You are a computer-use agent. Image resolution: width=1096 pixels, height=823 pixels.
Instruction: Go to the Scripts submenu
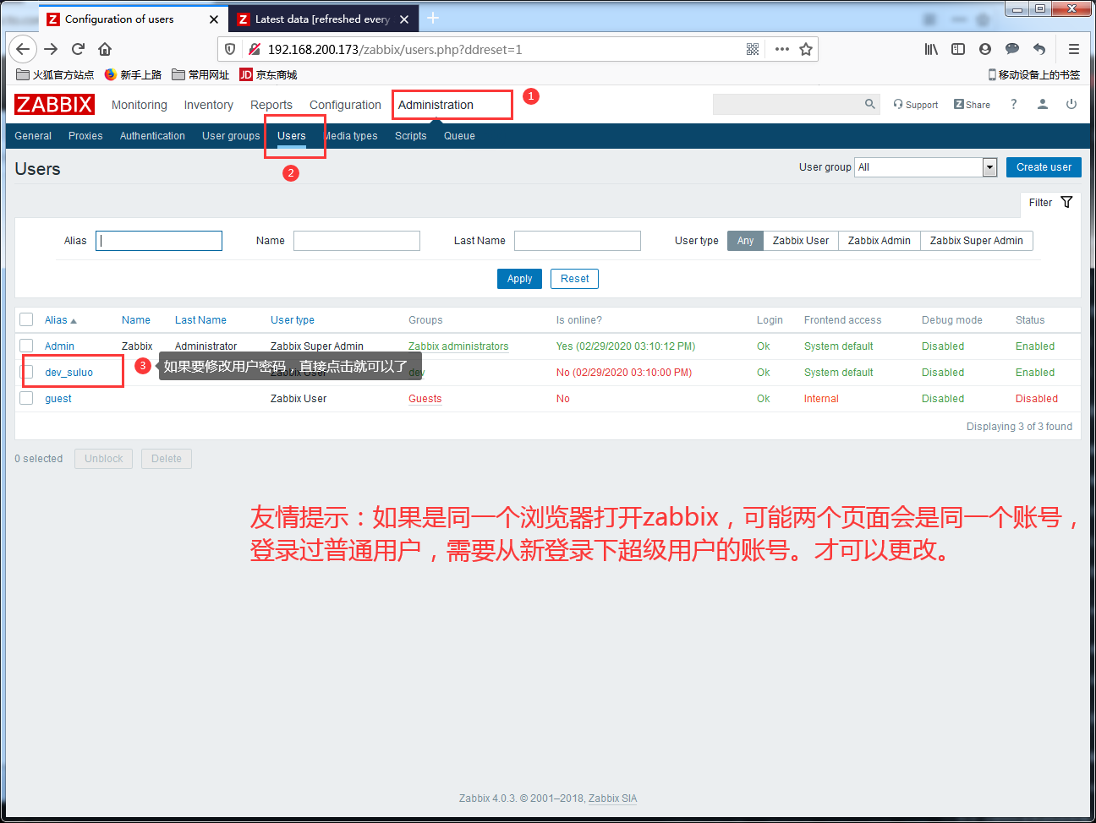411,136
